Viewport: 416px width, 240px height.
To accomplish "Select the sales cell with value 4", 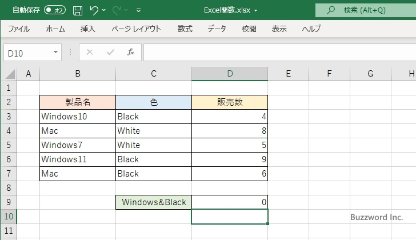I will pos(230,117).
